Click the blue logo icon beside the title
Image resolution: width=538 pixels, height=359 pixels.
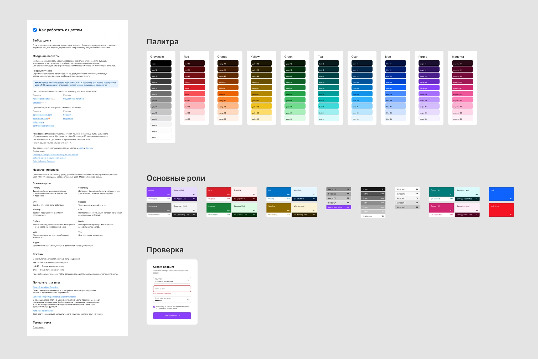(x=35, y=30)
